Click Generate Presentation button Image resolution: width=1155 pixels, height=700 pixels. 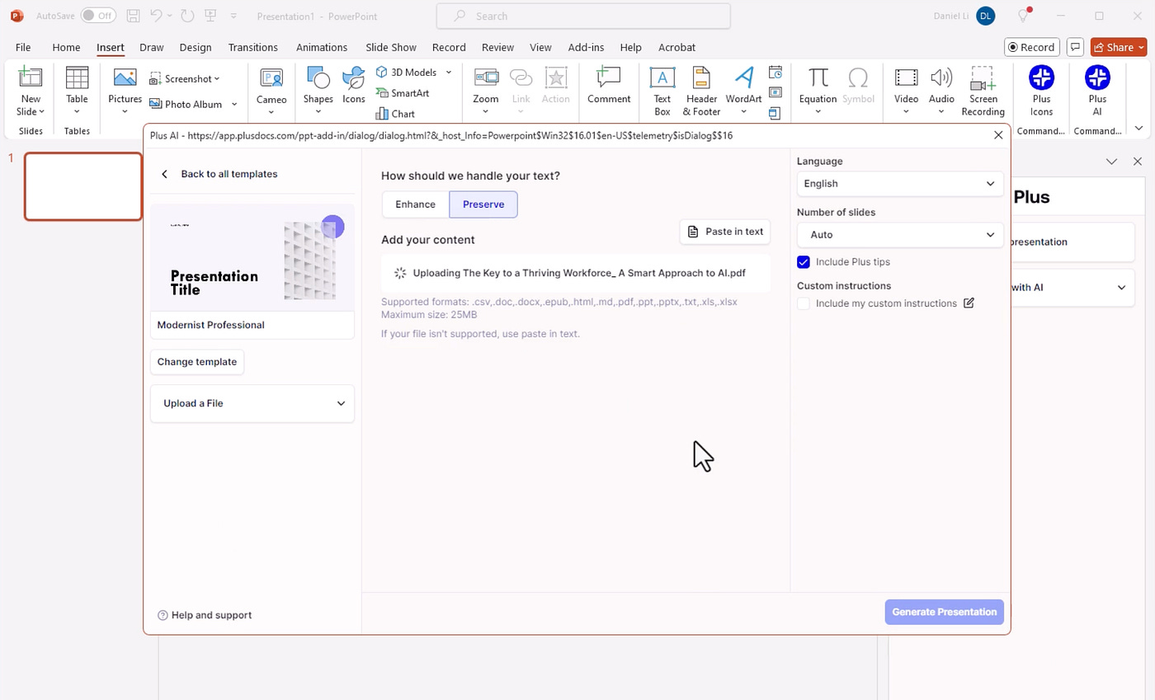(x=945, y=612)
